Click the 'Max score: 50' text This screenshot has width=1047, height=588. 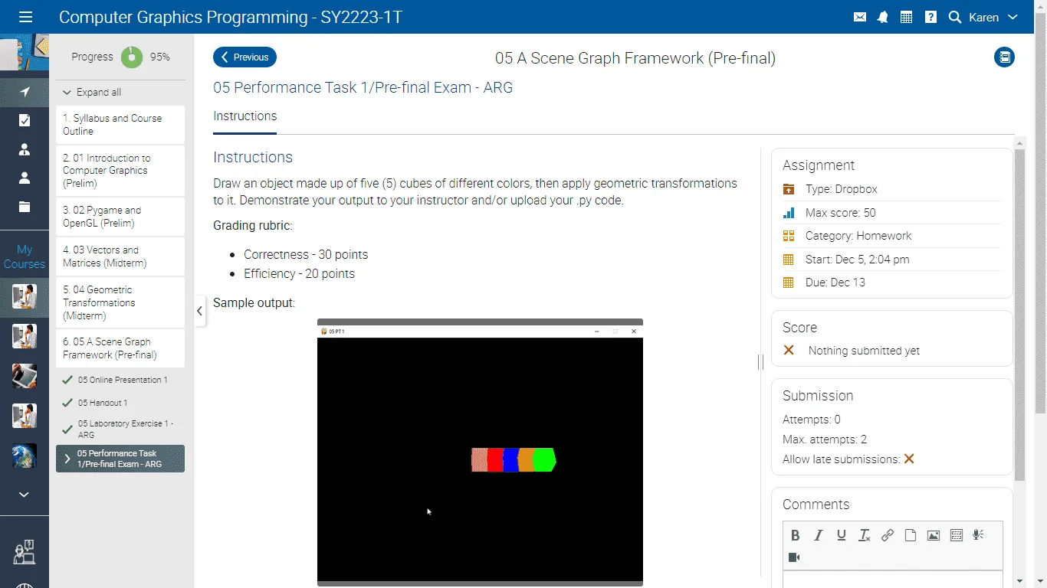tap(841, 213)
